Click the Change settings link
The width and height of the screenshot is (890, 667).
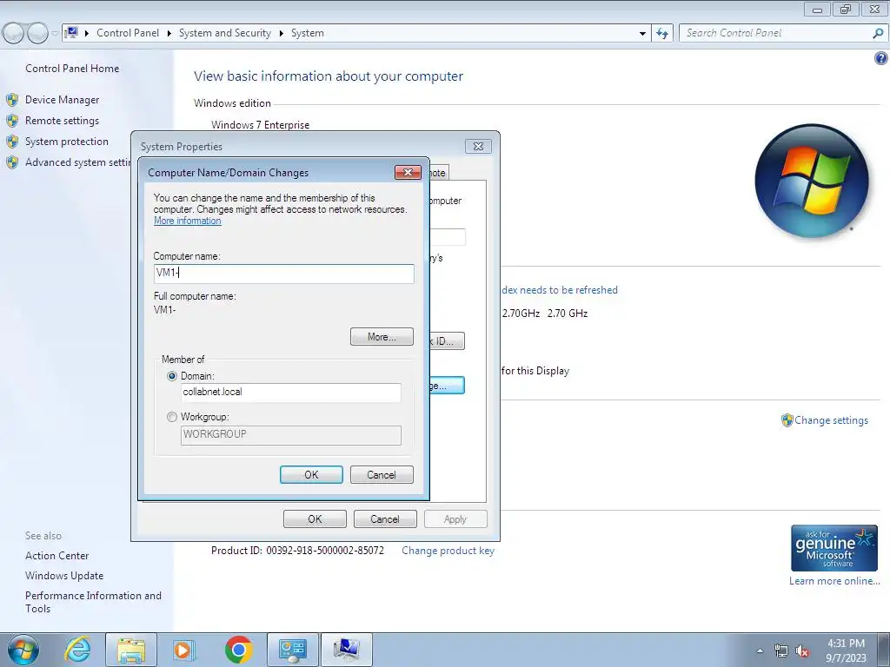(831, 420)
